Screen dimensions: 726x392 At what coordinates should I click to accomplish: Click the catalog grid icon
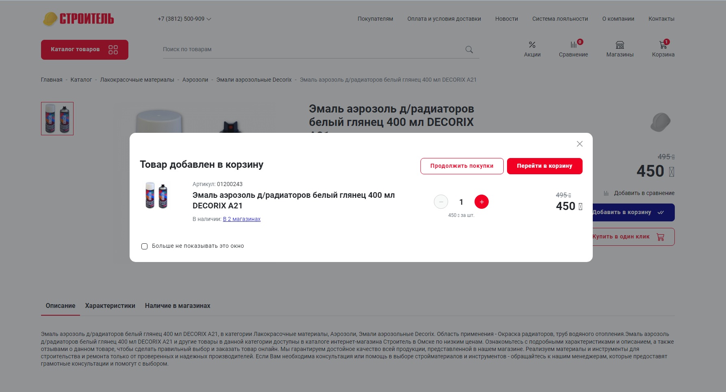(x=113, y=50)
